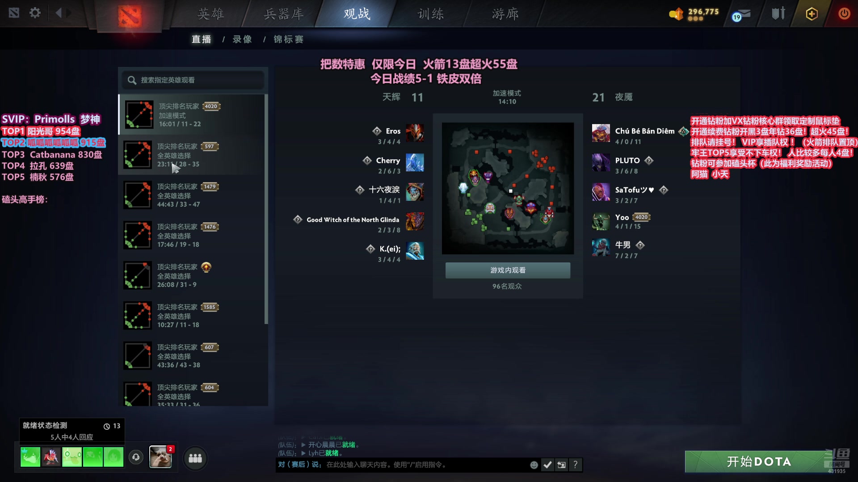Click the green 开始DOTA play button
858x482 pixels.
pos(758,461)
